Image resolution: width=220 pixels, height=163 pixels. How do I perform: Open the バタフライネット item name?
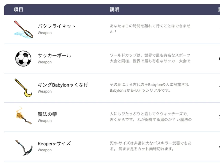pyautogui.click(x=57, y=26)
